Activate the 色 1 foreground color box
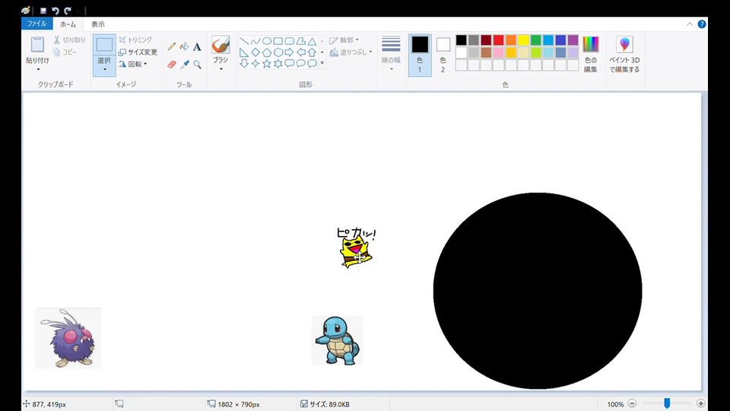Image resolution: width=730 pixels, height=411 pixels. (x=420, y=55)
